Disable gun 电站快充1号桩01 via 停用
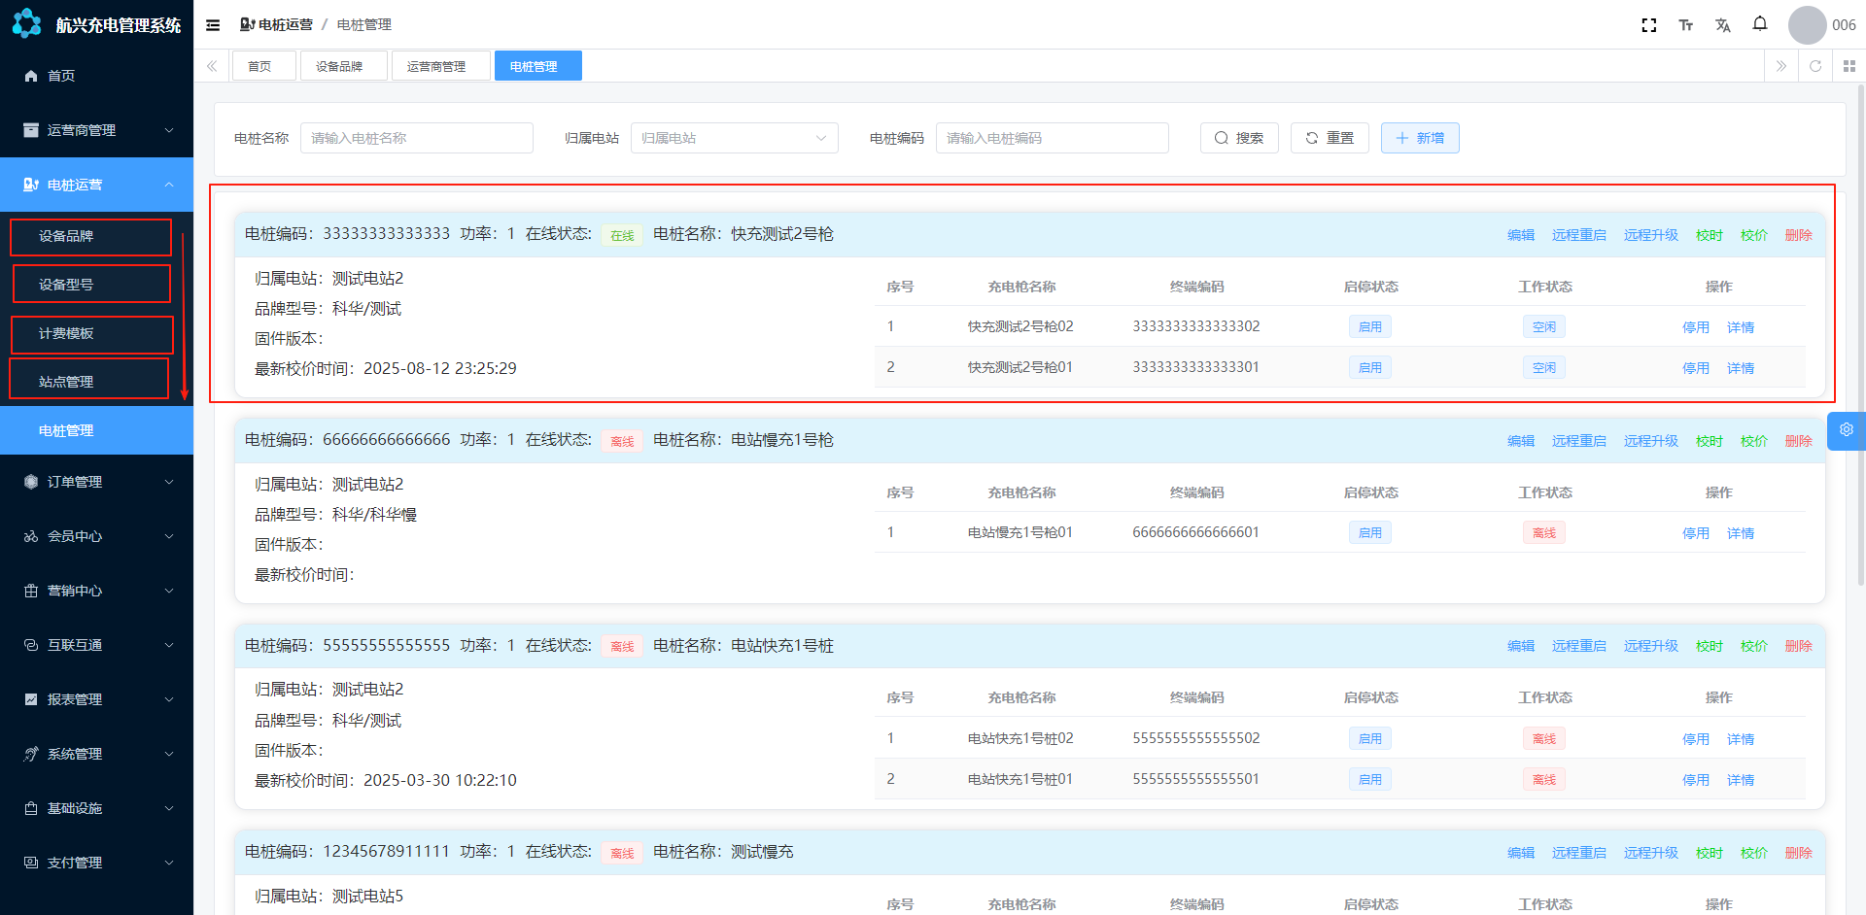 1695,780
